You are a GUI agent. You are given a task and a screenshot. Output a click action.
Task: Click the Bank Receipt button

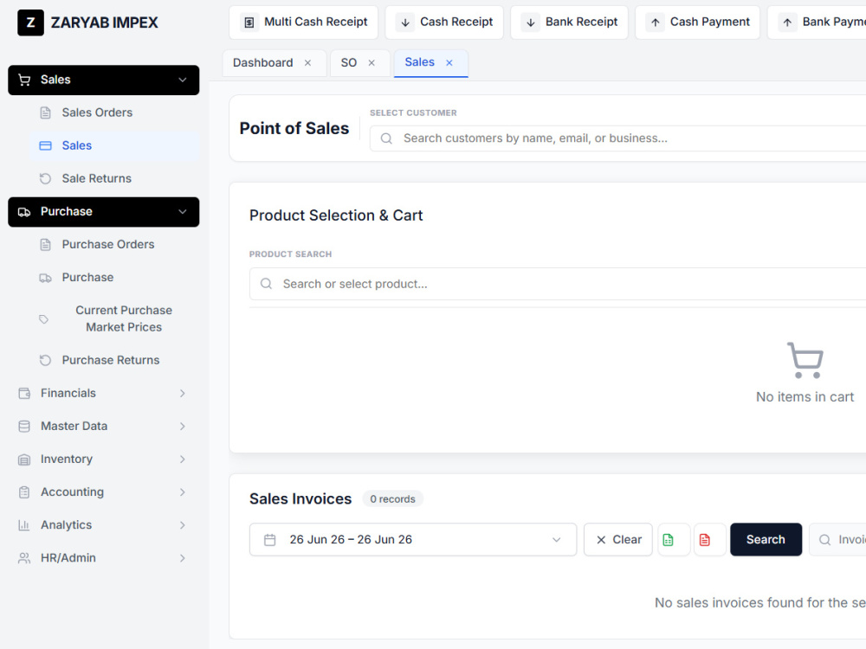[x=570, y=22]
